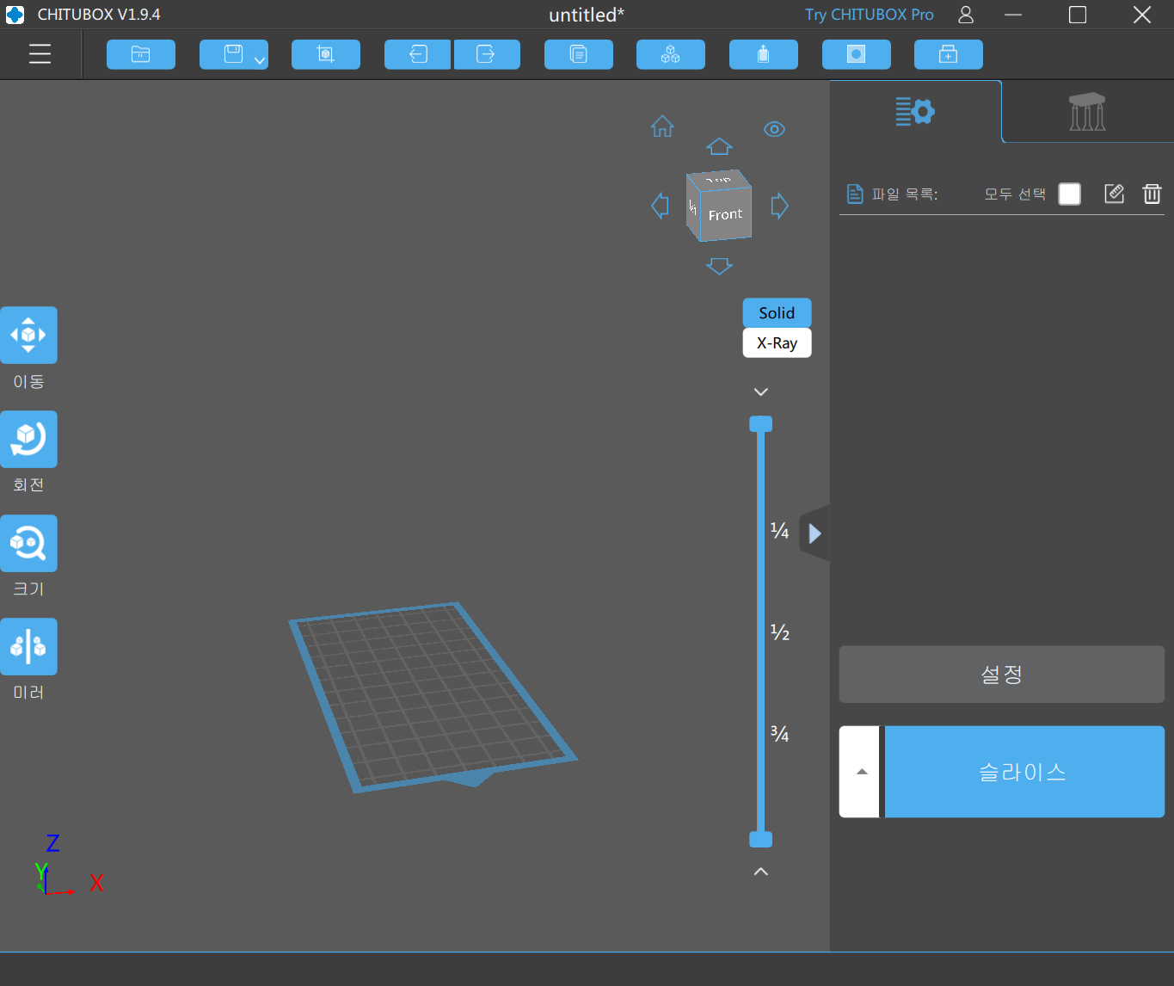The width and height of the screenshot is (1174, 986).
Task: Click the 'untitled*' project title text
Action: click(x=587, y=15)
